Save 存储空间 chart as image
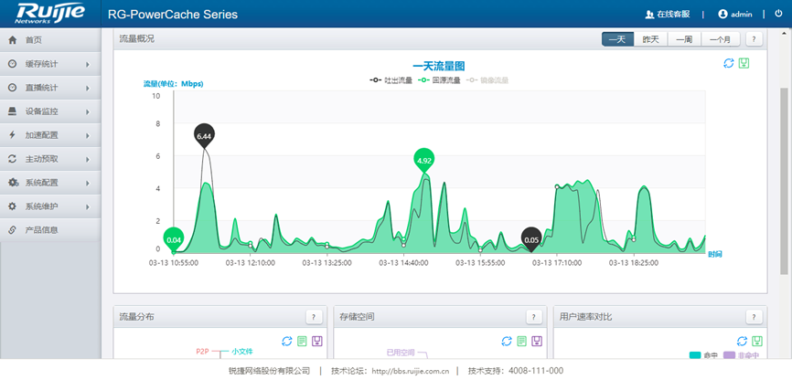 [537, 341]
